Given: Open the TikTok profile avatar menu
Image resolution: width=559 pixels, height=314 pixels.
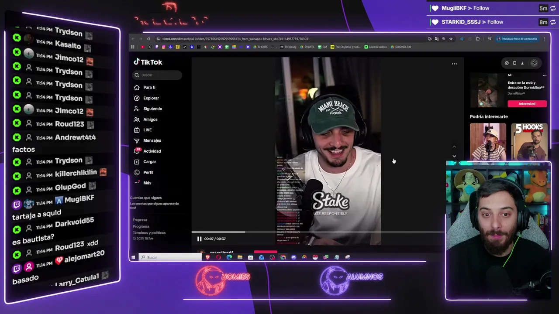Looking at the screenshot, I should click(534, 63).
